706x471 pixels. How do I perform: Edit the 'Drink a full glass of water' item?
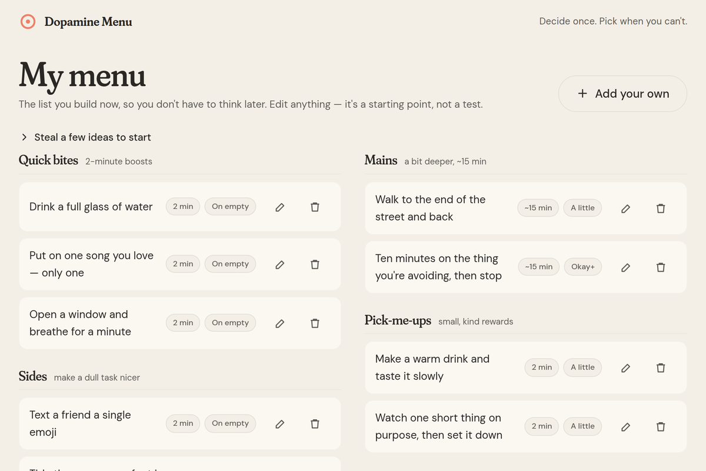click(280, 207)
